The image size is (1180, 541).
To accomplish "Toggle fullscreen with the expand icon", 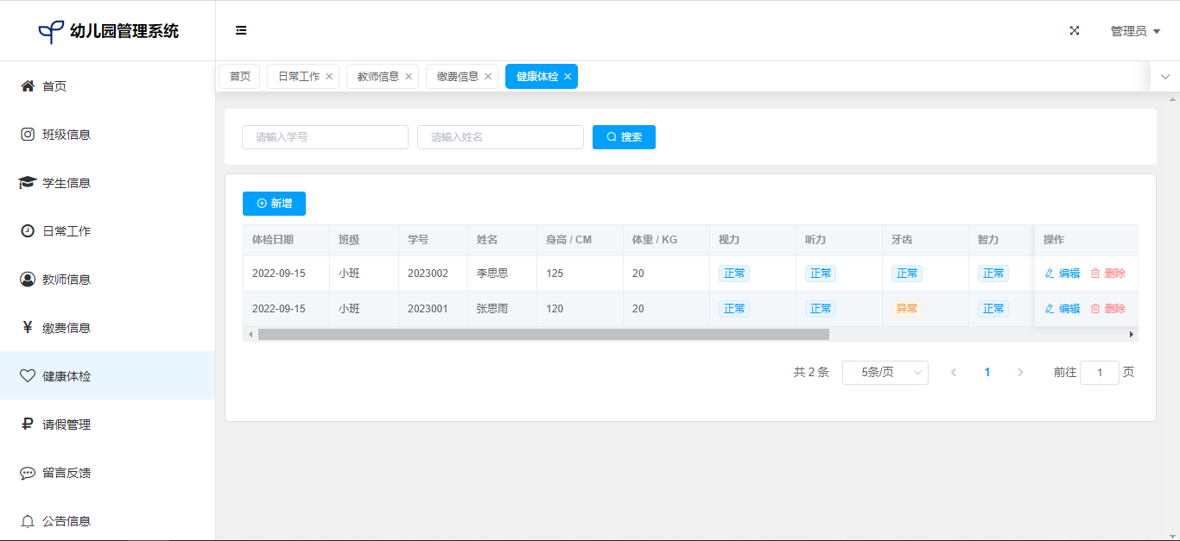I will click(1075, 30).
